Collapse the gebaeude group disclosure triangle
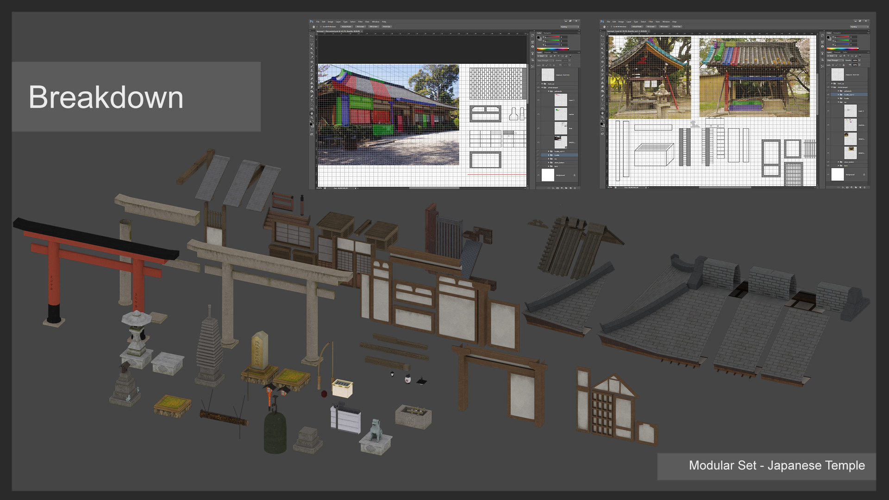Screen dimensions: 889x500 548,91
